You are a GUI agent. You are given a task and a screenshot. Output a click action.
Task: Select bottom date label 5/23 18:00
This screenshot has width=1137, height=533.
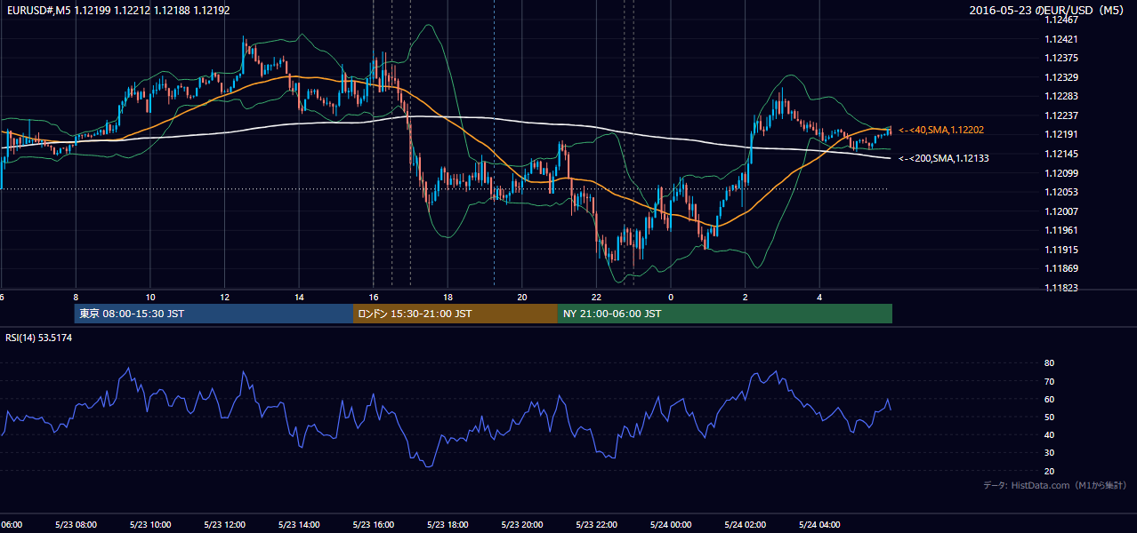click(x=448, y=525)
